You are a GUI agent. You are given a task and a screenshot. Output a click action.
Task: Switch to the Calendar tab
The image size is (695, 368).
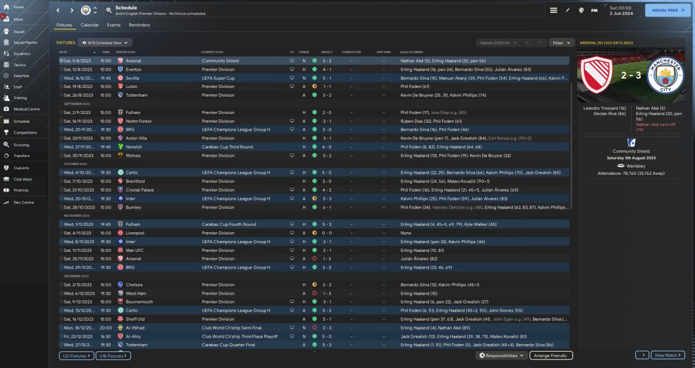coord(90,25)
